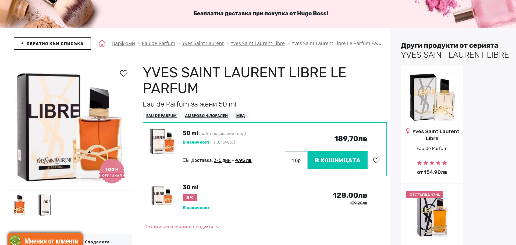Viewport: 516px width, 245px height.
Task: Open the 1 бр quantity field
Action: 296,160
